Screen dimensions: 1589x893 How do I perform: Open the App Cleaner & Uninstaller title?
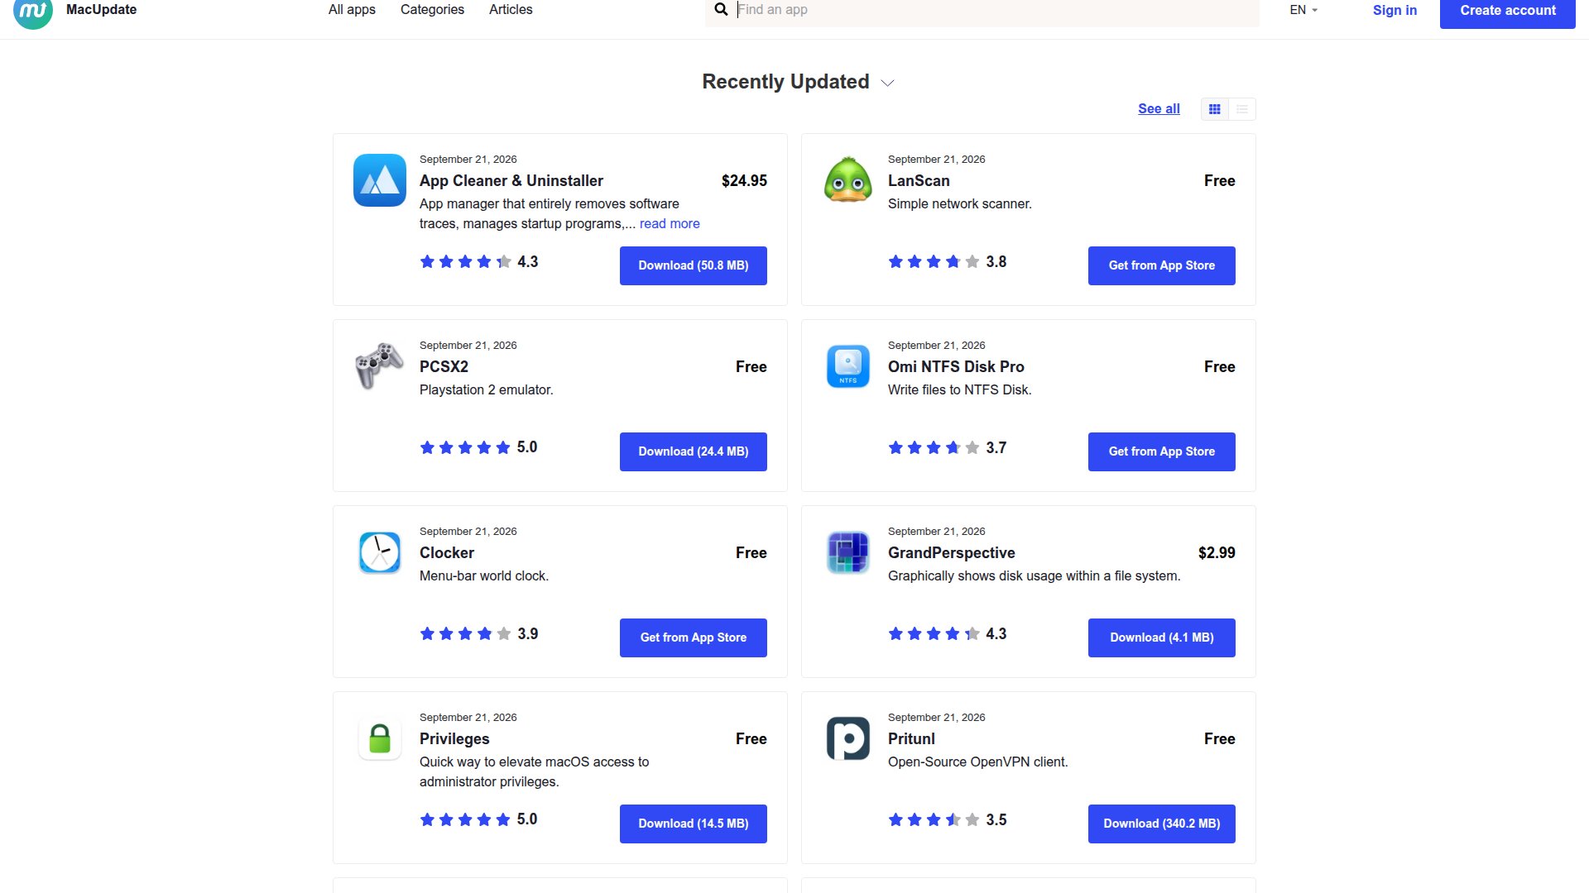point(511,180)
